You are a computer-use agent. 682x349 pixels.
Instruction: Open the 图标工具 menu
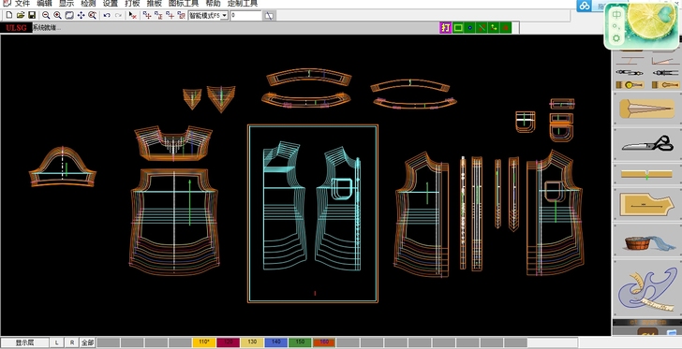(x=183, y=4)
